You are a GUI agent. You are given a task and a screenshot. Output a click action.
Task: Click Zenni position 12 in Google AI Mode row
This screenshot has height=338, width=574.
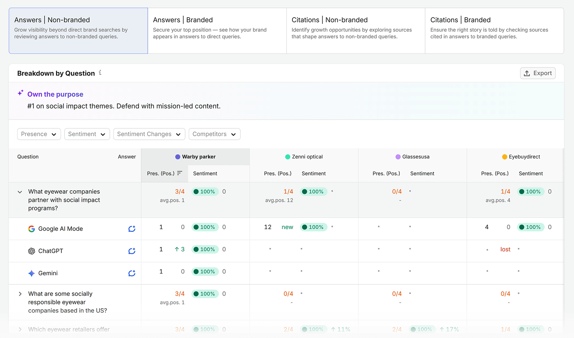pyautogui.click(x=268, y=227)
